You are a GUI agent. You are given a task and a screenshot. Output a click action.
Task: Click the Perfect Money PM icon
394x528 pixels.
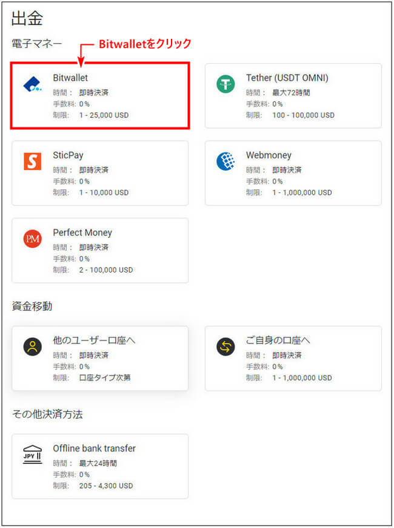click(33, 239)
